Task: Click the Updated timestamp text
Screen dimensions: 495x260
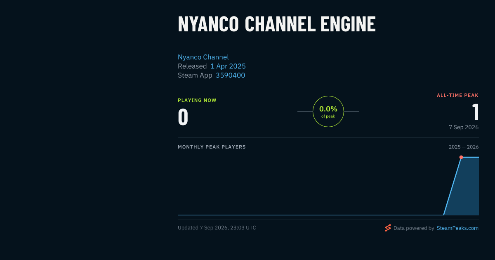Action: coord(217,228)
